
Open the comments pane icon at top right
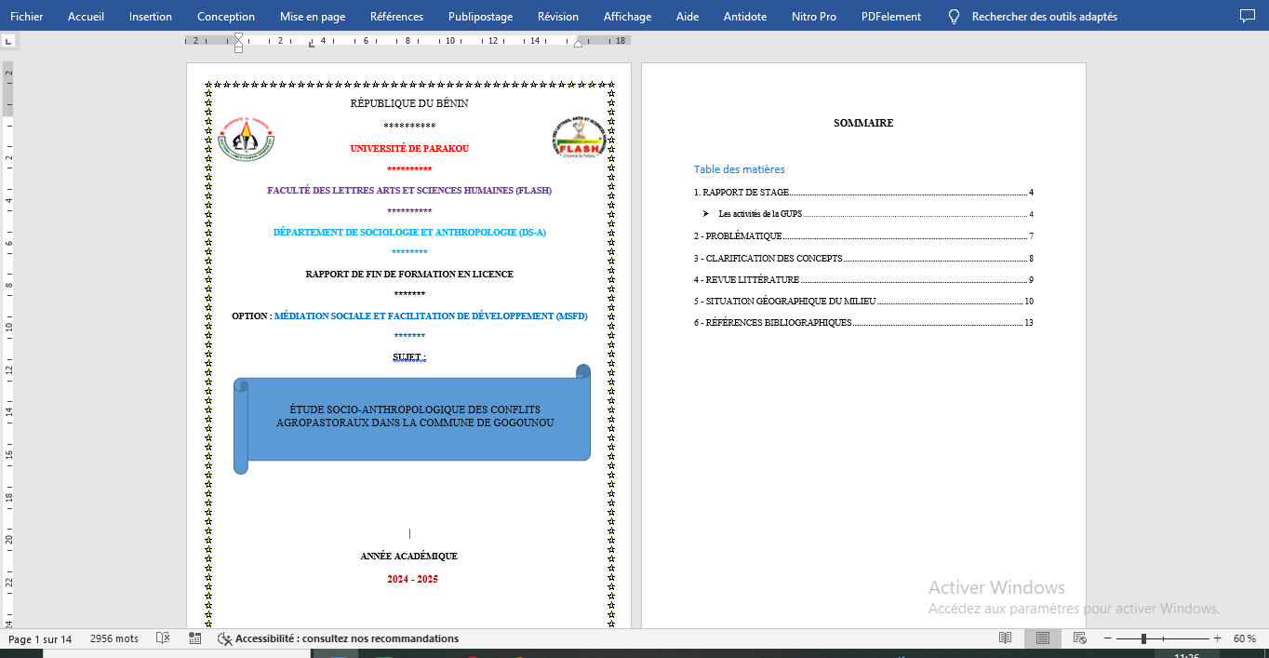tap(1248, 17)
